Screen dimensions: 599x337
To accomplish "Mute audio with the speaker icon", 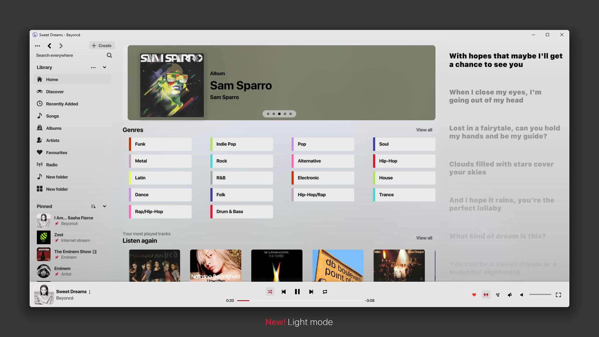I will (x=522, y=295).
